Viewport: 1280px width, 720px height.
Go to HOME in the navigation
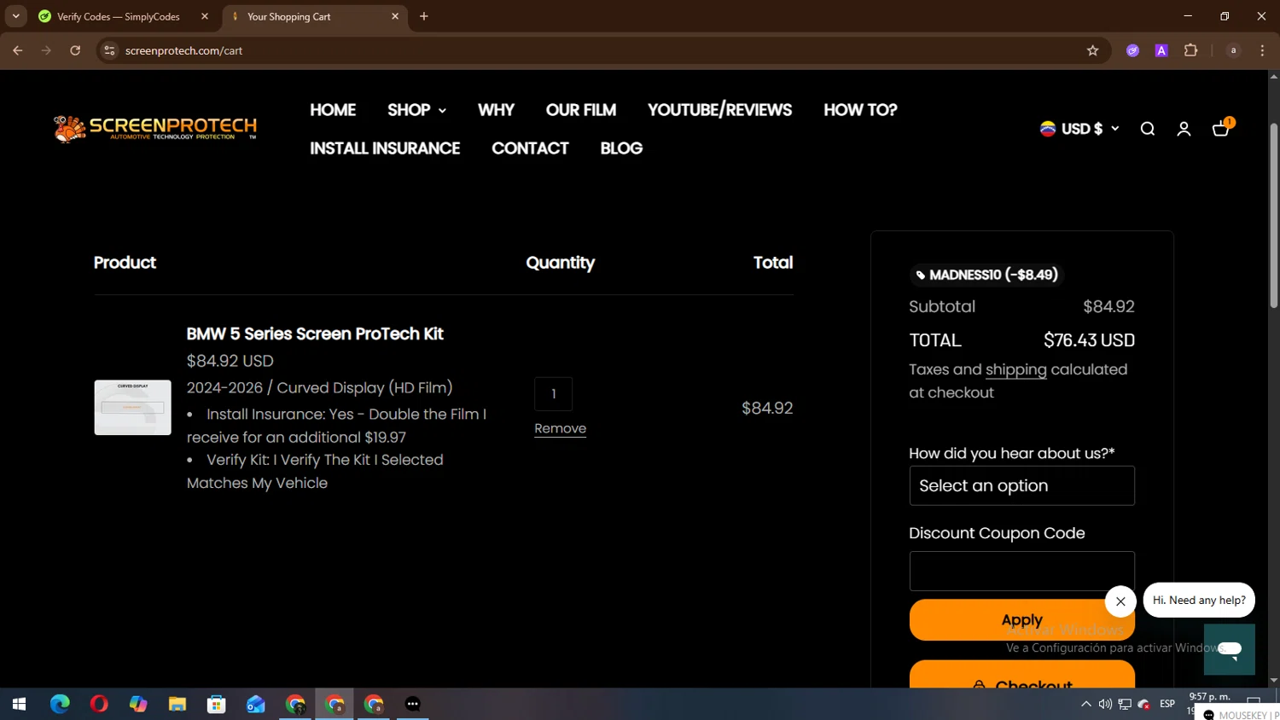tap(333, 110)
